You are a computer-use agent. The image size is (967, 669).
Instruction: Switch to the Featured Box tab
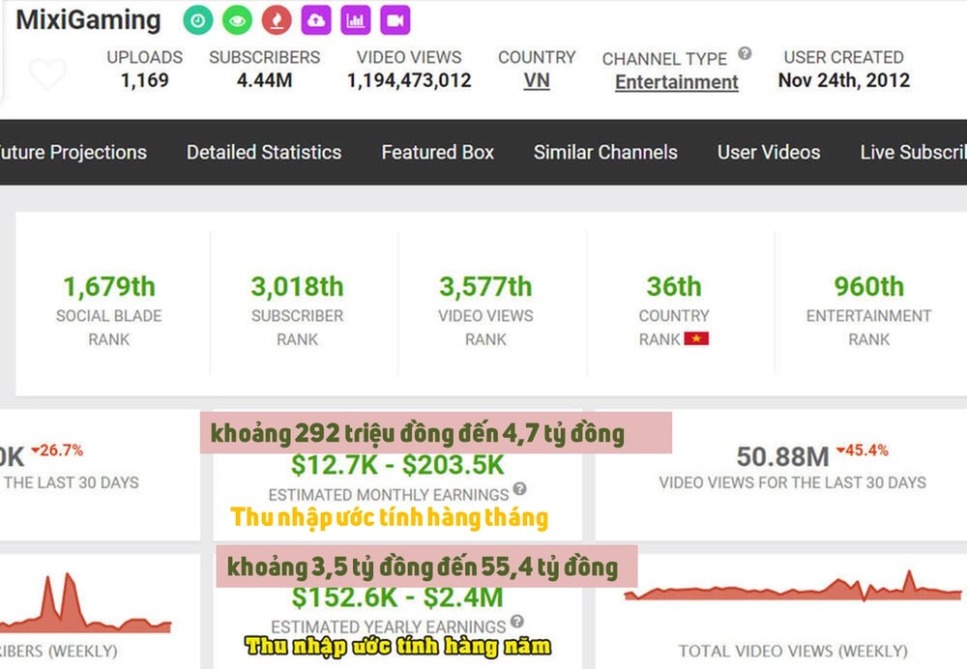[437, 153]
